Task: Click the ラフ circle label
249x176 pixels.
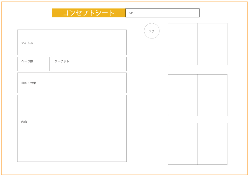Action: 152,31
